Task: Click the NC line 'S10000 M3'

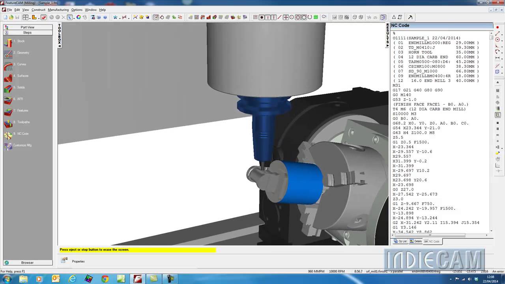Action: click(404, 114)
